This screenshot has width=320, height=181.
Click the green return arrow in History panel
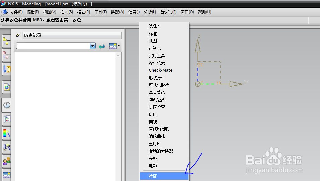[x=102, y=46]
